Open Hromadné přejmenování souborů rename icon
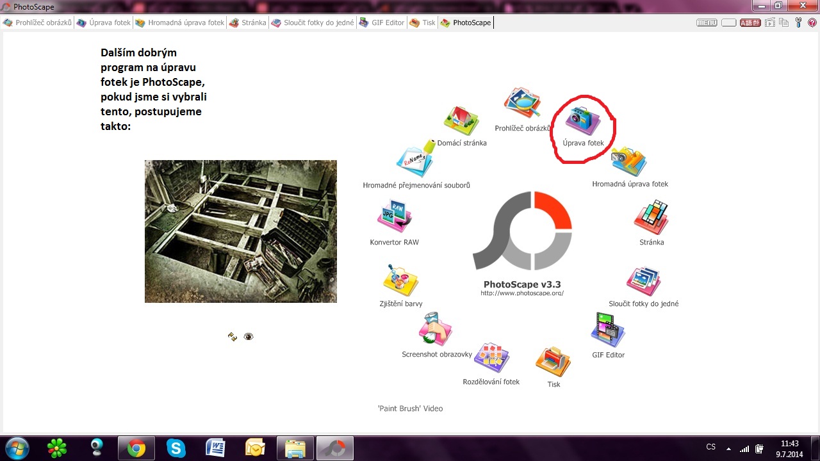 tap(414, 161)
